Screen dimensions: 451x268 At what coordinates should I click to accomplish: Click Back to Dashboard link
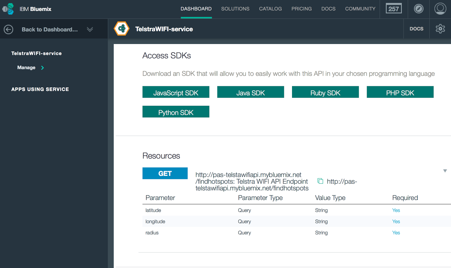(50, 29)
